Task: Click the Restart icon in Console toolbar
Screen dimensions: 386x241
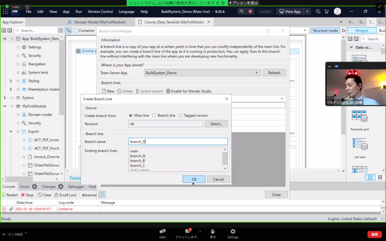Action: 4,195
